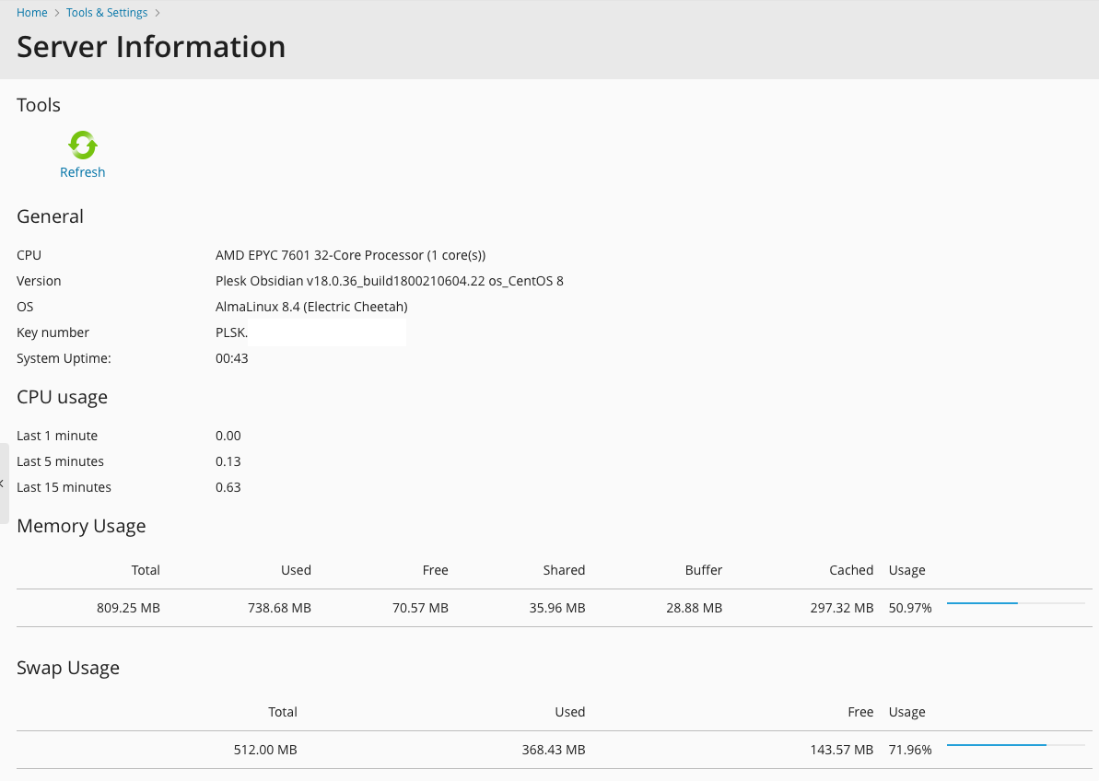Select AlmaLinux 8.4 (Electric Cheetah) text

tap(311, 307)
